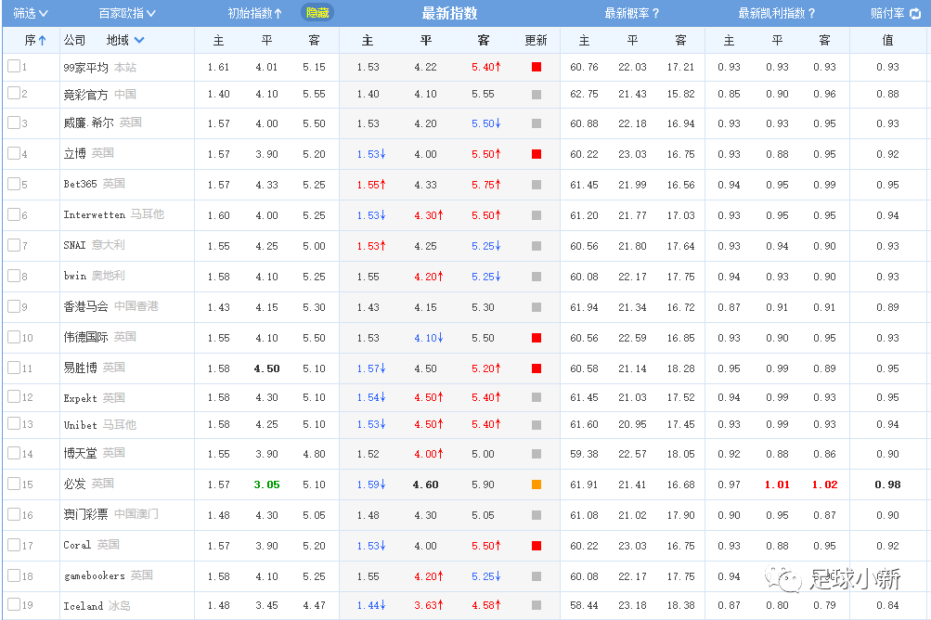The height and width of the screenshot is (620, 931).
Task: Click the gray update square for 香港马会
Action: pyautogui.click(x=537, y=307)
